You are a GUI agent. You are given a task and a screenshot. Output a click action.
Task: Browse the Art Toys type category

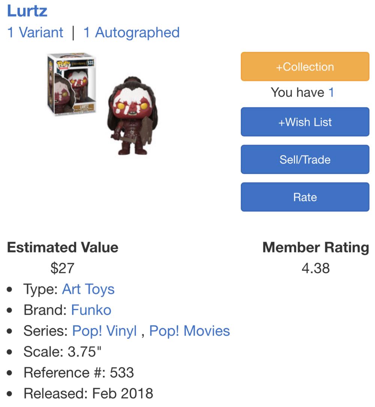point(88,289)
